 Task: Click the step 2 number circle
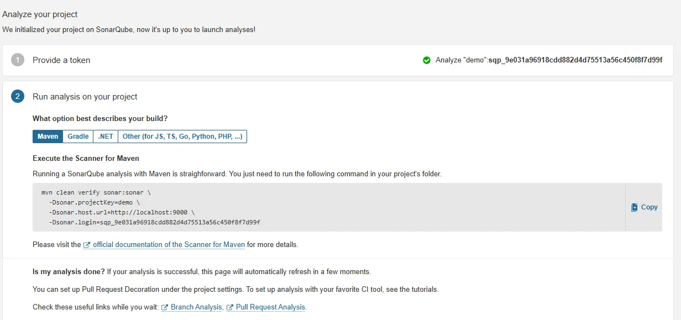click(x=18, y=97)
